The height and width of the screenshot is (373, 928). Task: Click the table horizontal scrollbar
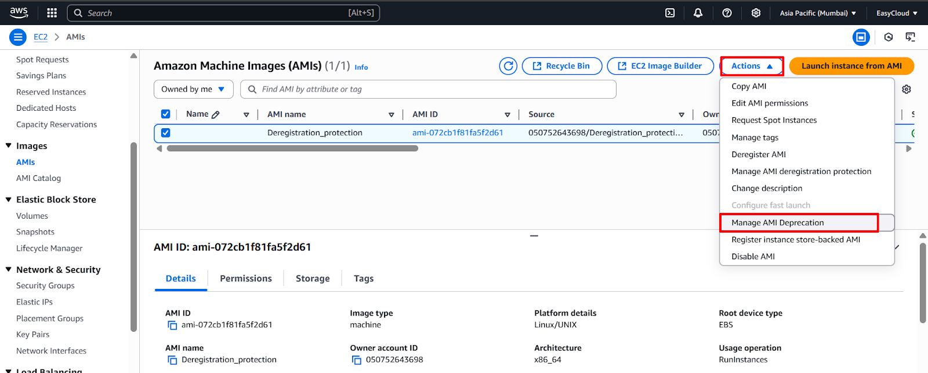tap(292, 149)
